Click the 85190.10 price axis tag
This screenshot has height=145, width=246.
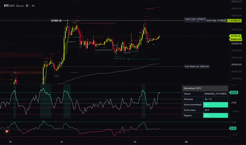coord(235,36)
